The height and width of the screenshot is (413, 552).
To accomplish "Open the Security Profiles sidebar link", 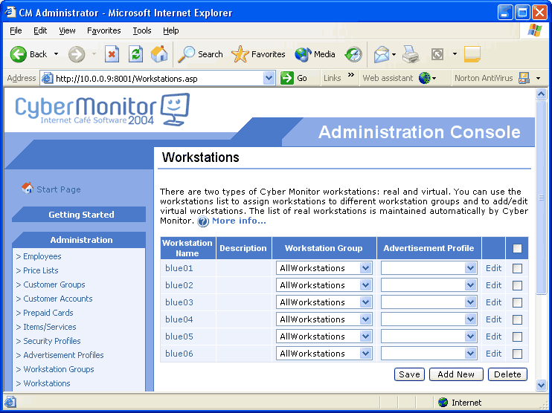I will [x=52, y=341].
